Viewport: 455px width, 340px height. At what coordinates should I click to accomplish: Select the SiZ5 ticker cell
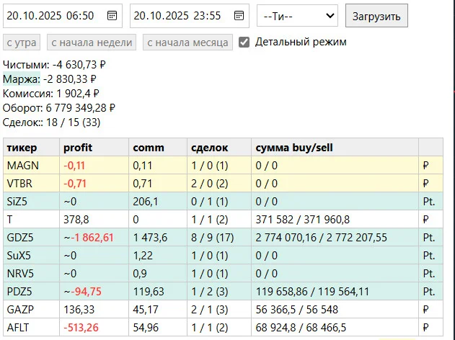[31, 202]
